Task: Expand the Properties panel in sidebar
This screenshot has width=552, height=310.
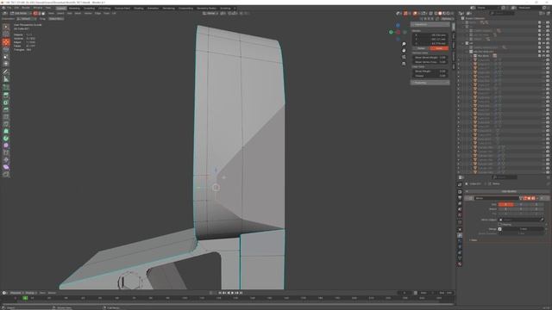Action: click(x=430, y=83)
